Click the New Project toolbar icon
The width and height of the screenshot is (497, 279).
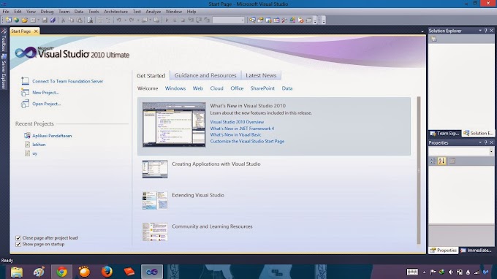tap(9, 20)
